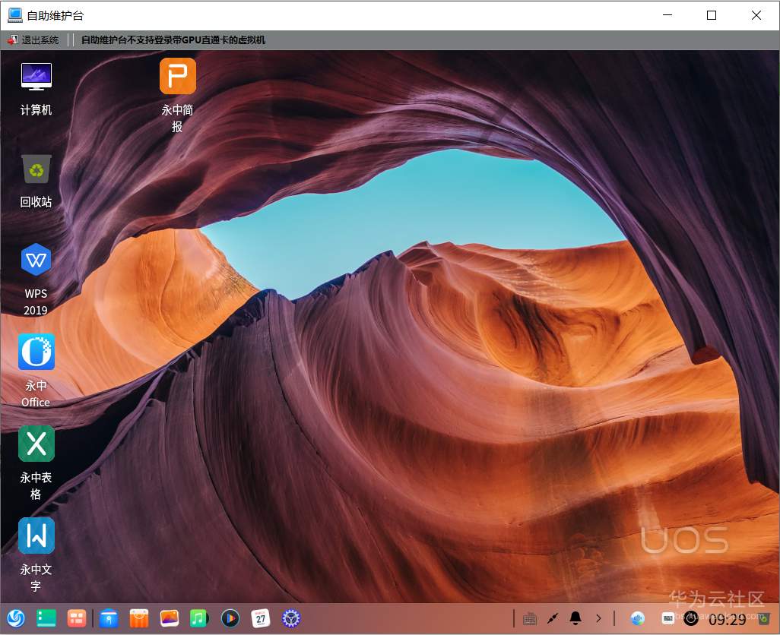Click the white keyboard layout tray icon
Screen dimensions: 780x635
coord(668,618)
